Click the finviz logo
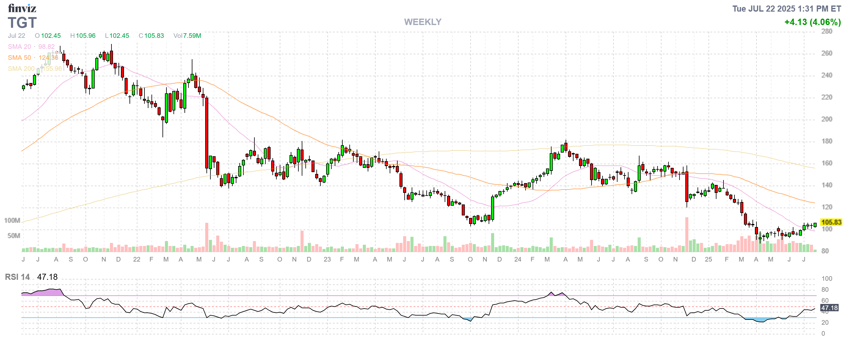The height and width of the screenshot is (343, 849). coord(22,8)
